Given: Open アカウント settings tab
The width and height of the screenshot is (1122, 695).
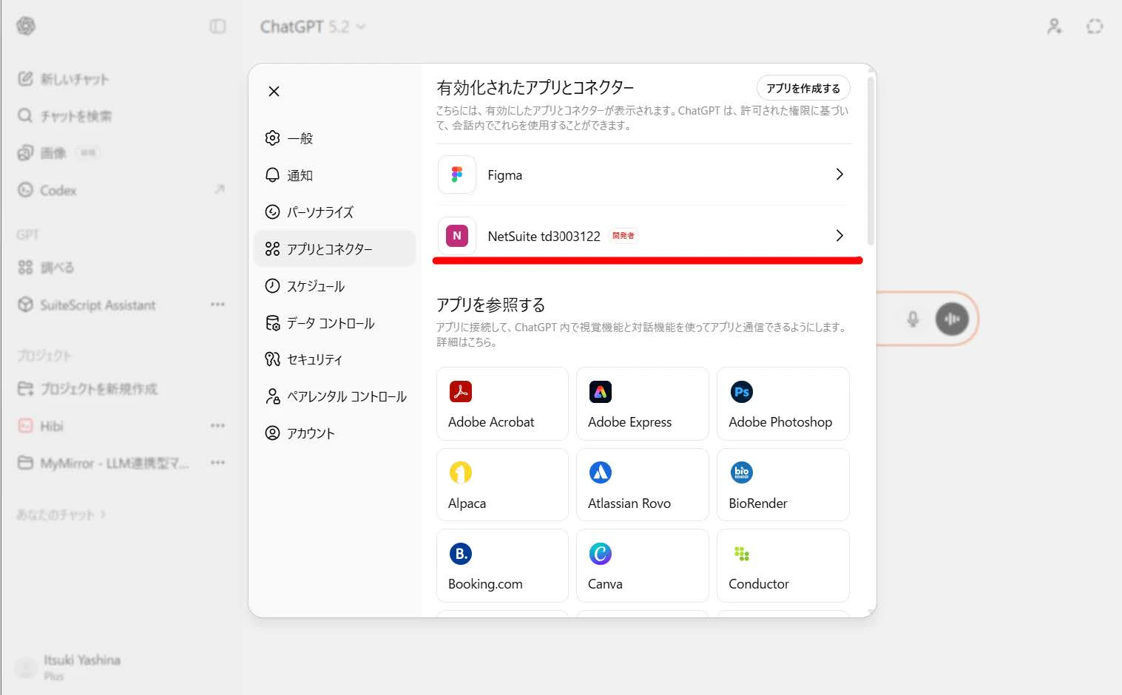Looking at the screenshot, I should point(334,433).
